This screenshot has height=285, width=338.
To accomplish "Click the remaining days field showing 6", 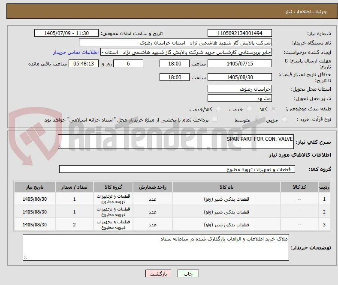I will coord(128,63).
